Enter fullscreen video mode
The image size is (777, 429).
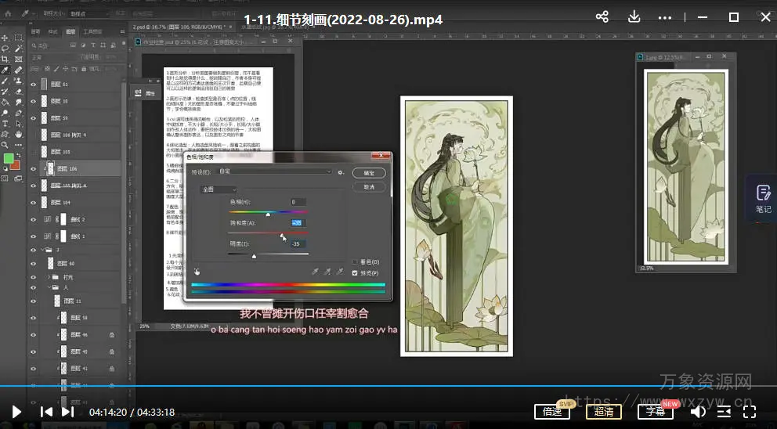(x=749, y=411)
